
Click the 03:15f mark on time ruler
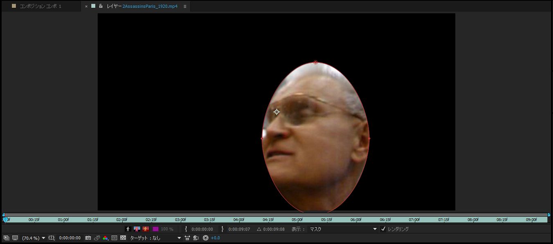(209, 219)
